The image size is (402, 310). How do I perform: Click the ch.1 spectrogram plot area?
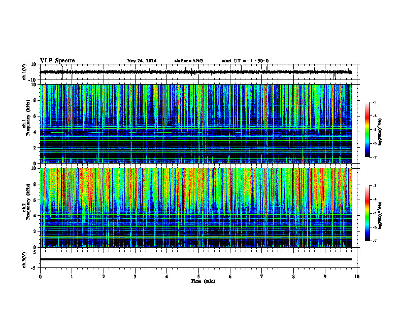coord(196,124)
